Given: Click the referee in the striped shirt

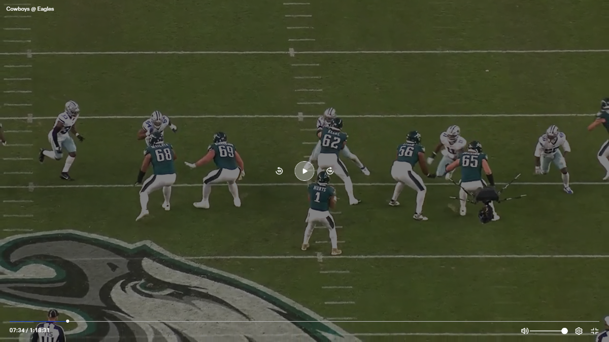Looking at the screenshot, I should [x=49, y=328].
